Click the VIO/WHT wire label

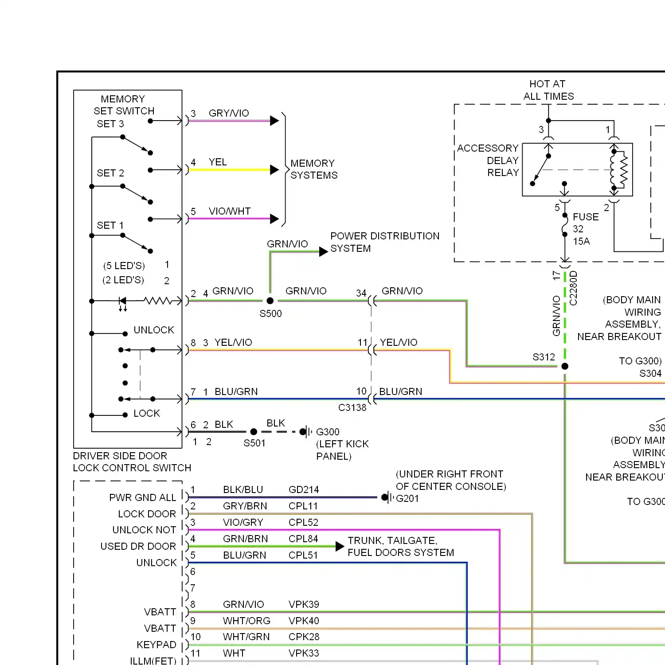(230, 211)
